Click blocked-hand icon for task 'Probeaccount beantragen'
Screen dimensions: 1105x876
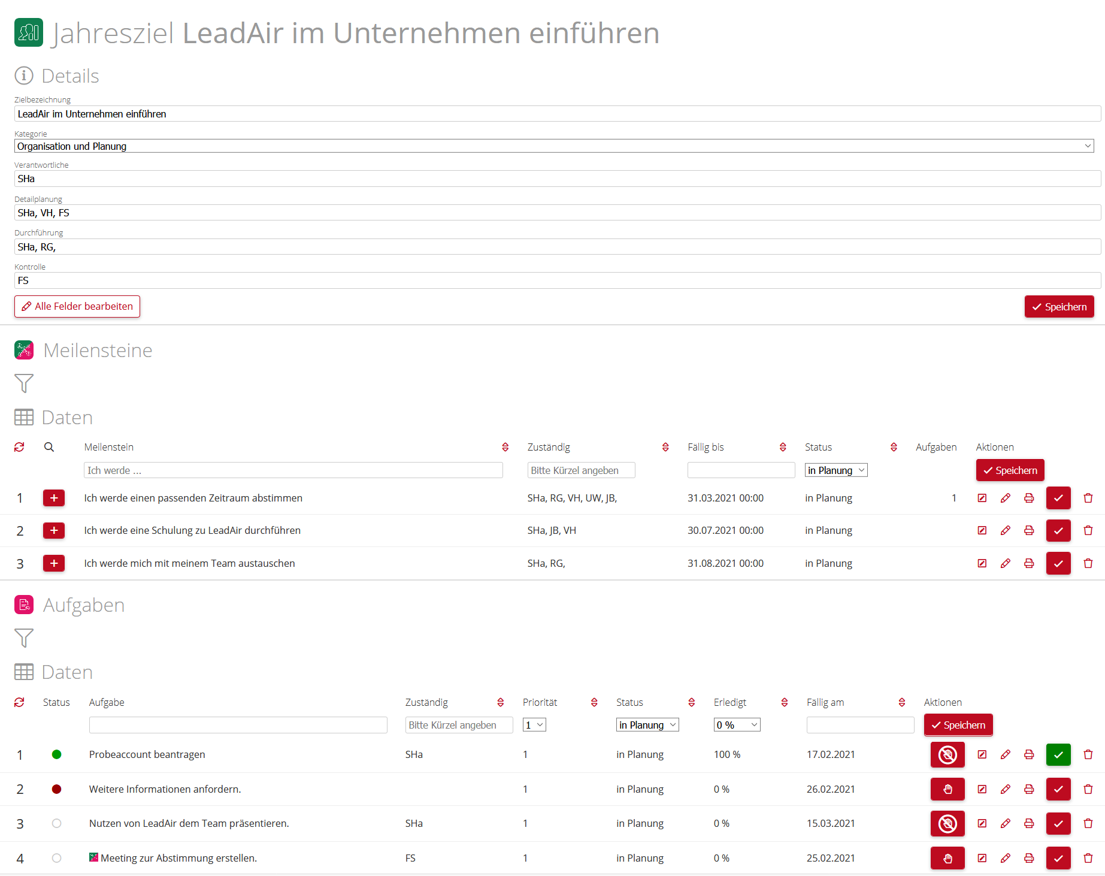(x=947, y=754)
